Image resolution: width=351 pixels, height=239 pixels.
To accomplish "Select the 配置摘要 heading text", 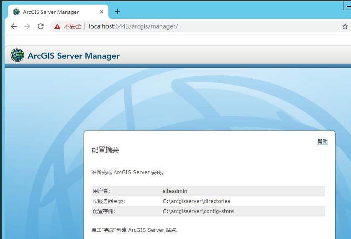I will tap(105, 149).
